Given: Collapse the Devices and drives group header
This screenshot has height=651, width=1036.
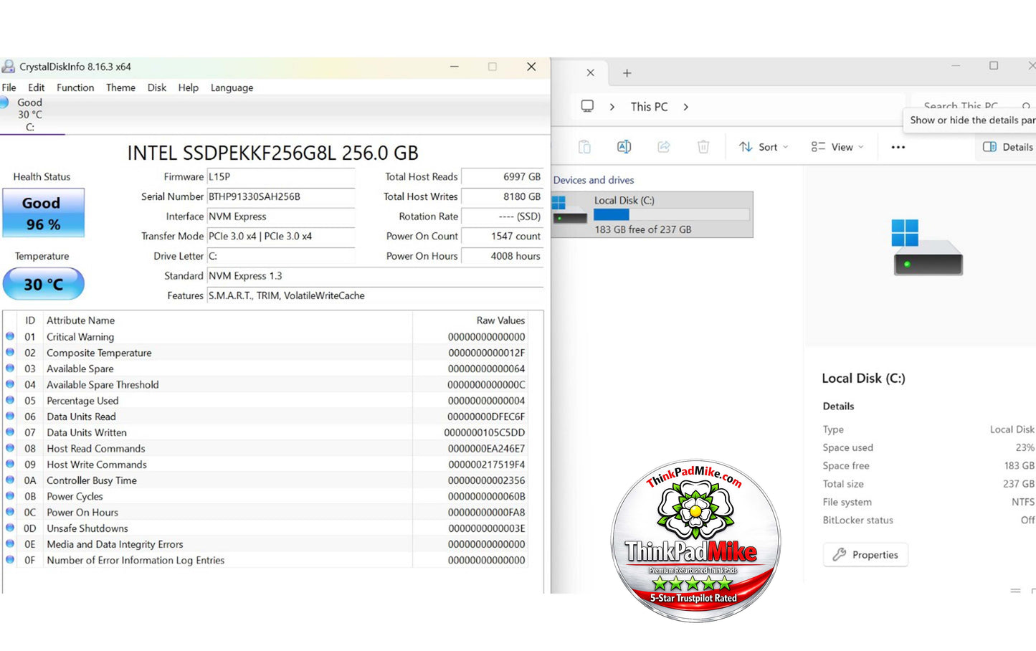Looking at the screenshot, I should 594,180.
